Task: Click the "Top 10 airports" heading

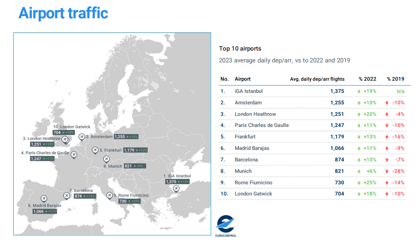Action: [x=240, y=49]
